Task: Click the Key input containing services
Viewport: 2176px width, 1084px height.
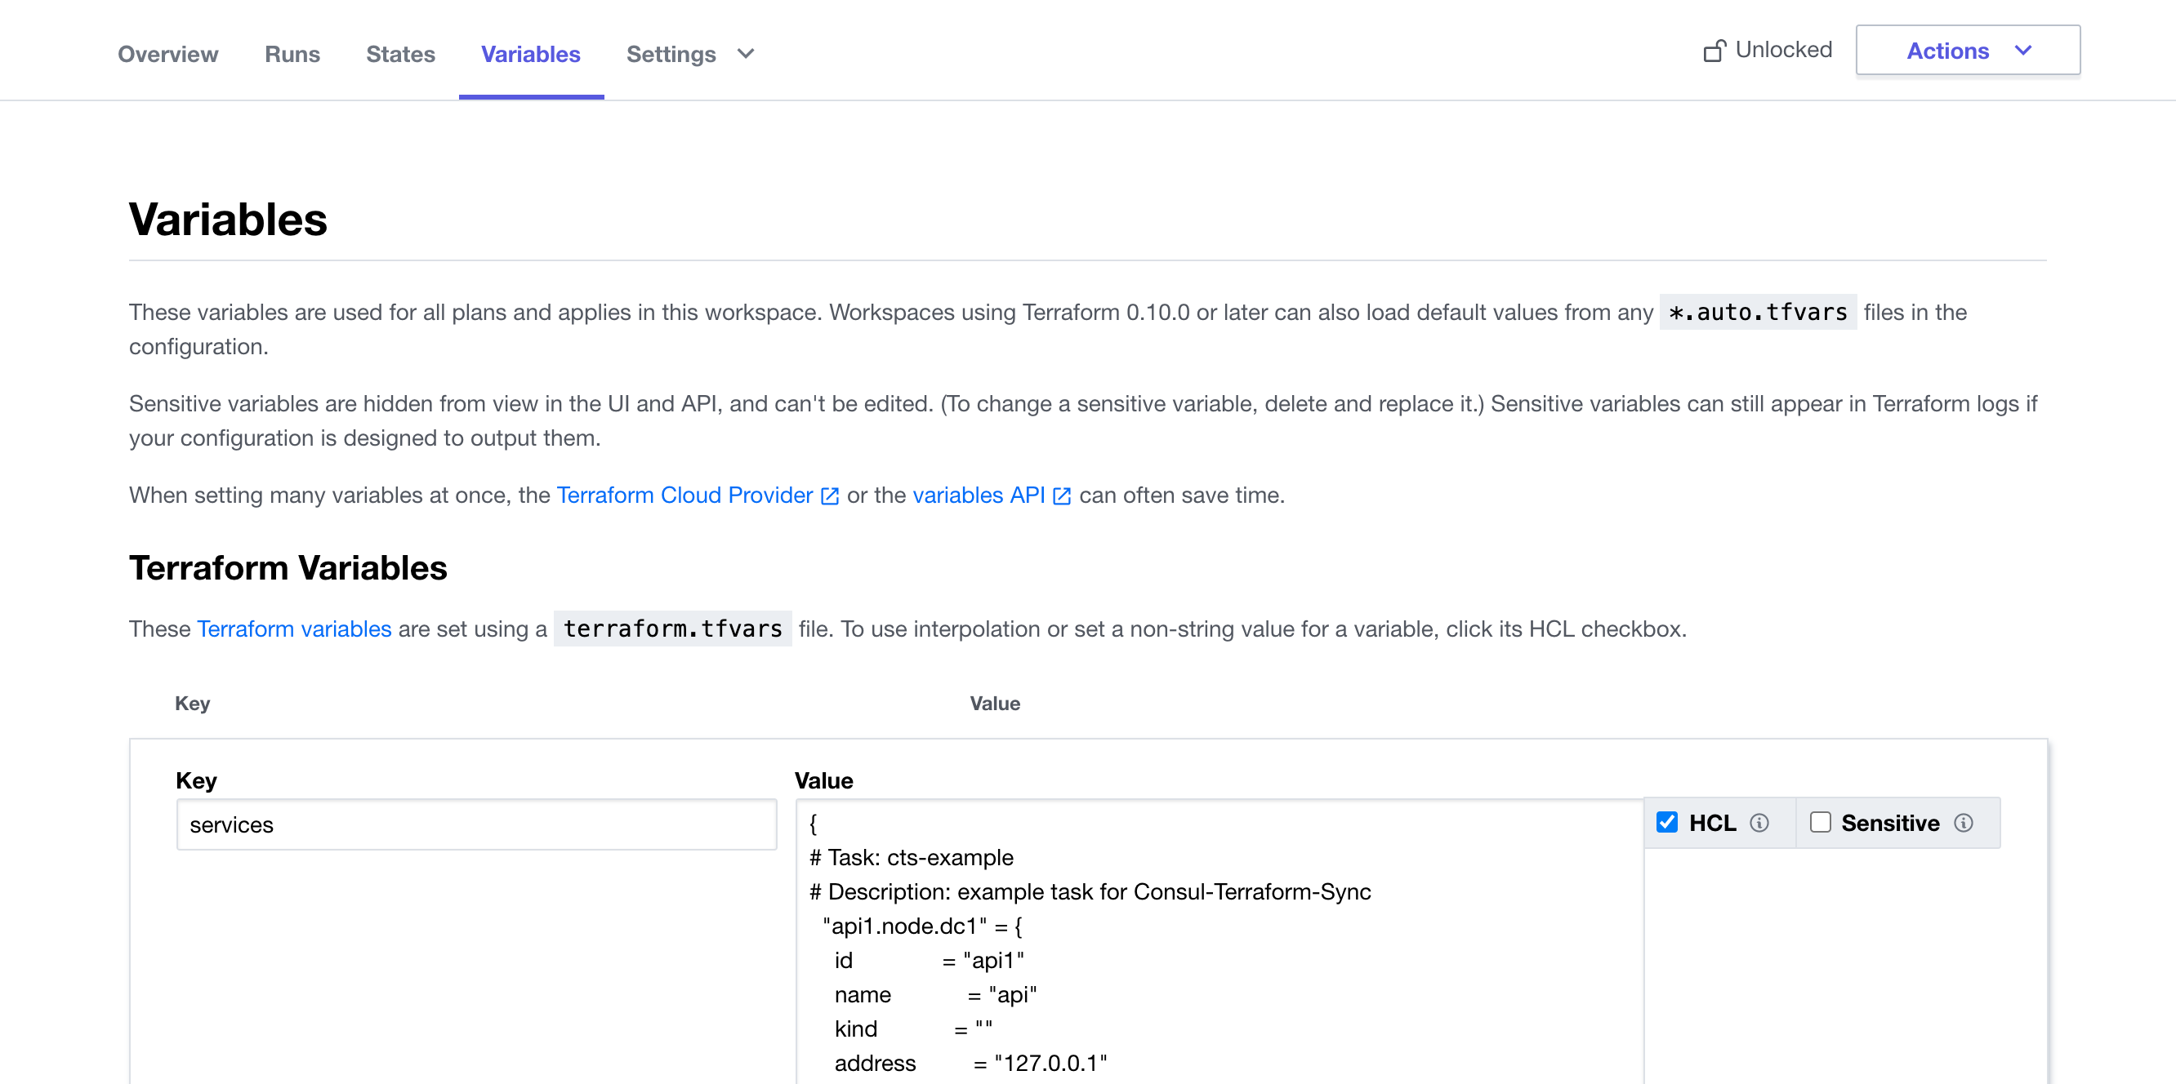Action: pos(476,824)
